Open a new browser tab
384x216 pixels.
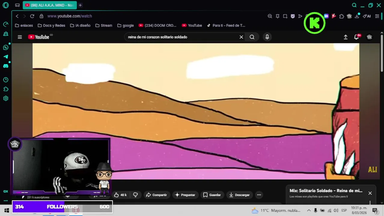(80, 5)
